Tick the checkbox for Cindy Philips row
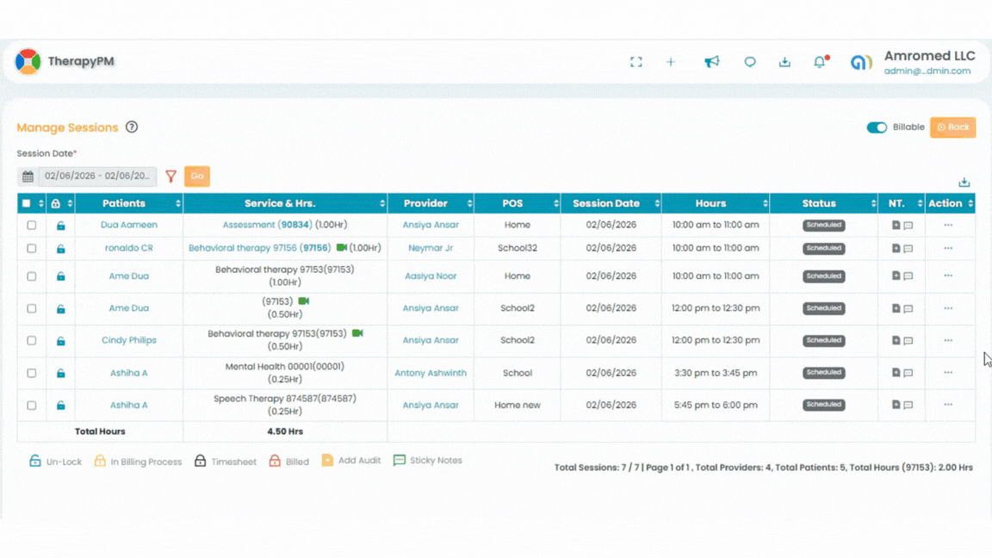992x558 pixels. pyautogui.click(x=32, y=341)
